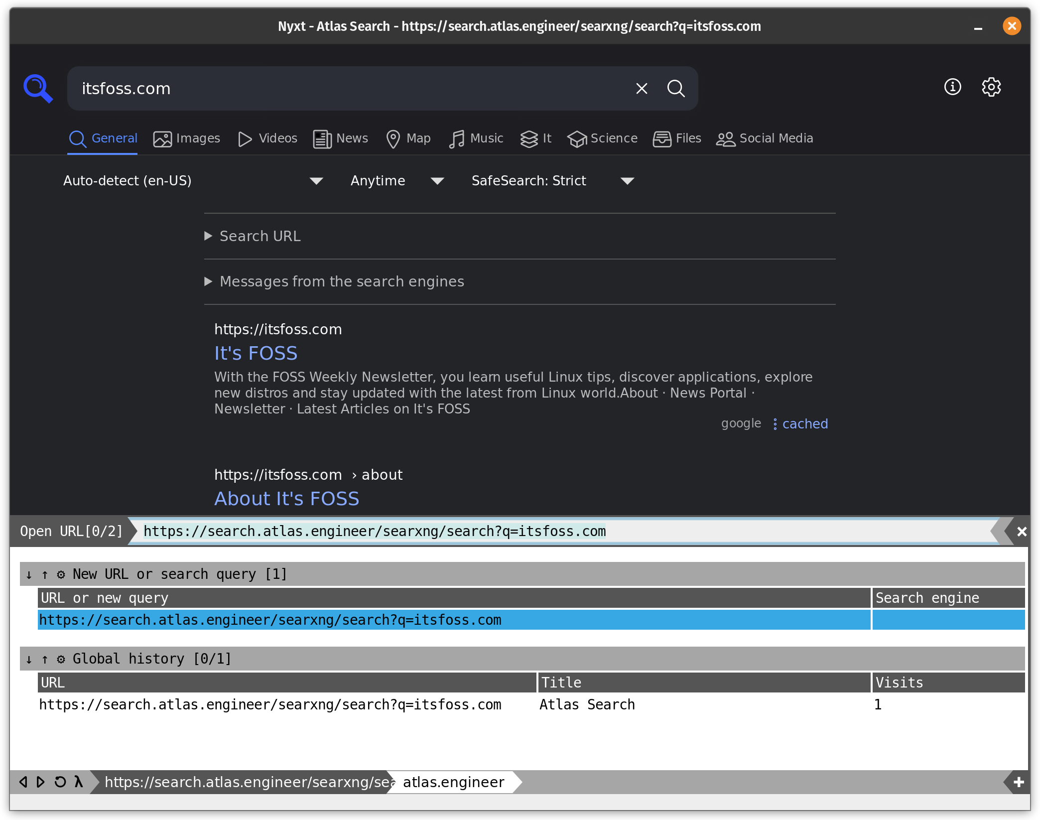
Task: Click the Images search category icon
Action: (x=162, y=137)
